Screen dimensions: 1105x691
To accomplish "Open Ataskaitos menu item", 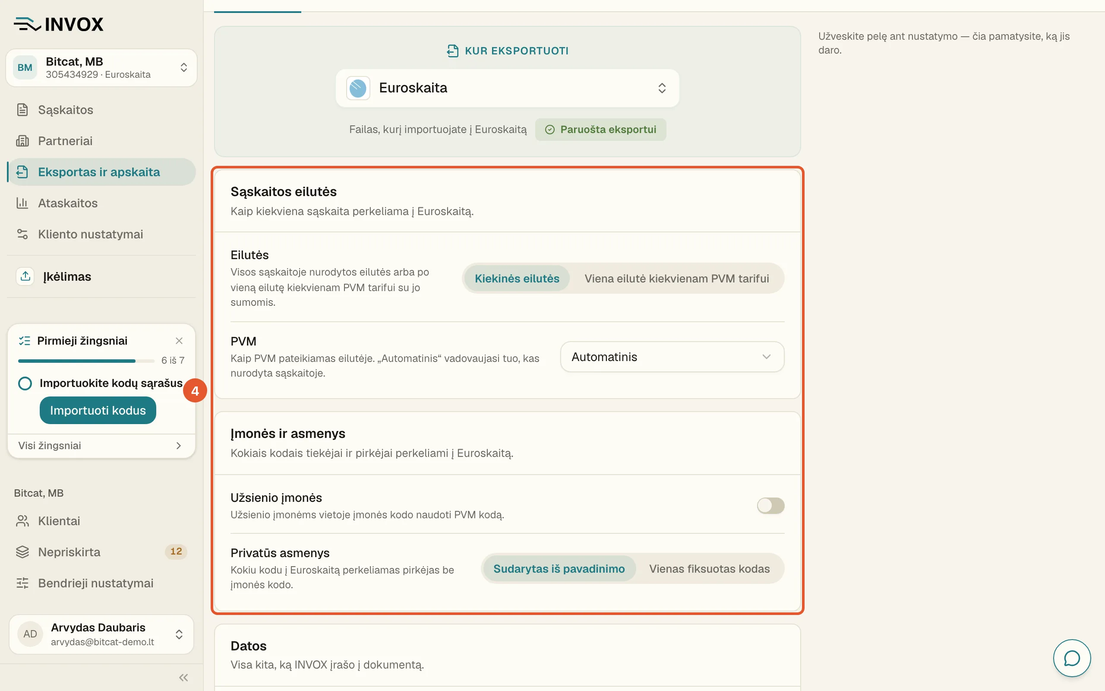I will click(x=101, y=203).
